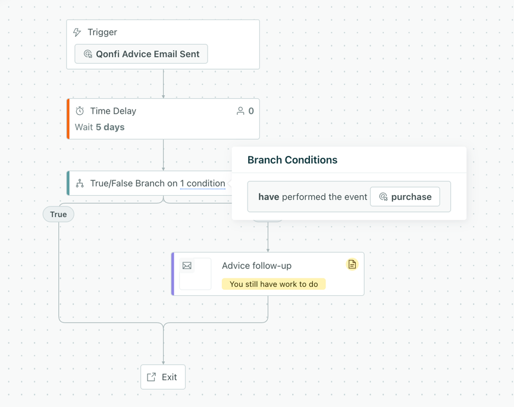Image resolution: width=514 pixels, height=407 pixels.
Task: Click the event icon inside the purchase chip
Action: coord(383,197)
